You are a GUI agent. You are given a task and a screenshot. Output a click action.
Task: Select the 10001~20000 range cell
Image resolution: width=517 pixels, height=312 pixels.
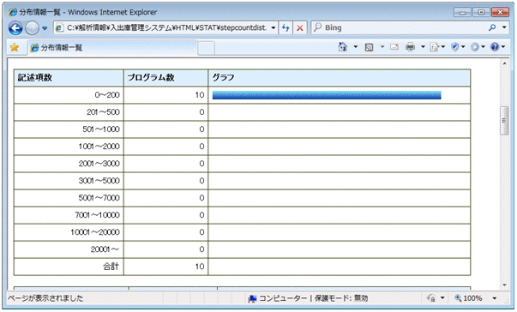(x=69, y=232)
